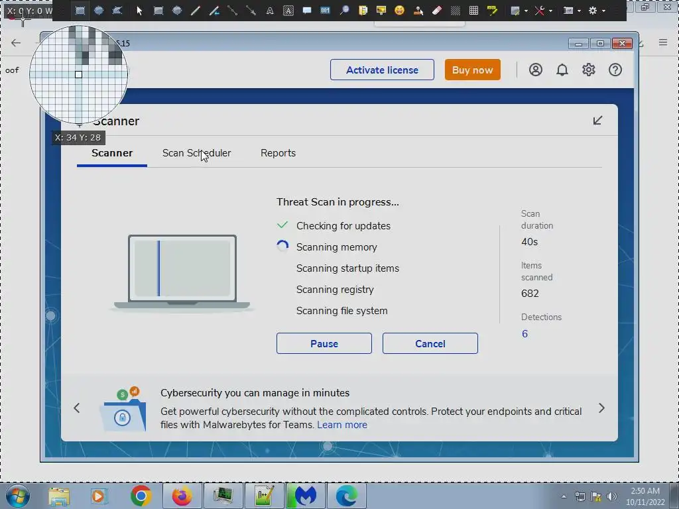This screenshot has height=509, width=679.
Task: Click the detections count 6
Action: [525, 334]
